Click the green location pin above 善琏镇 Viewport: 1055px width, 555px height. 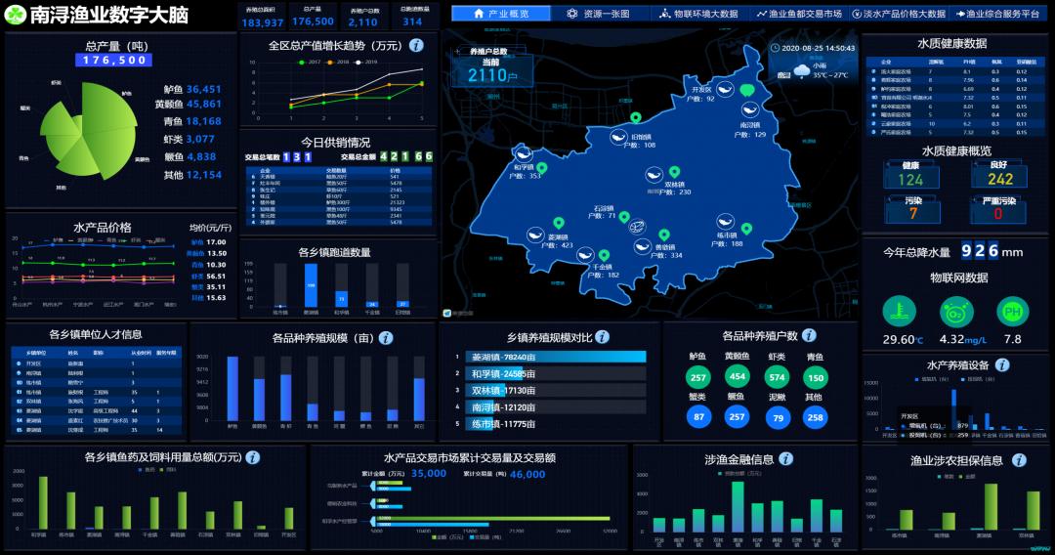pyautogui.click(x=664, y=235)
